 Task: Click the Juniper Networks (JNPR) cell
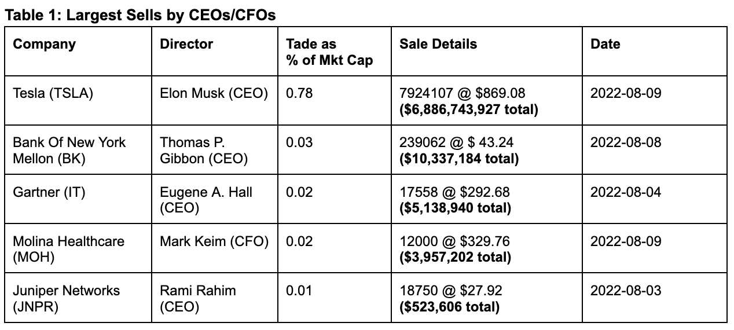[79, 297]
